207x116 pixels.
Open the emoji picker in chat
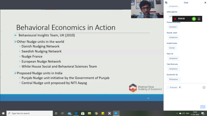point(204,87)
